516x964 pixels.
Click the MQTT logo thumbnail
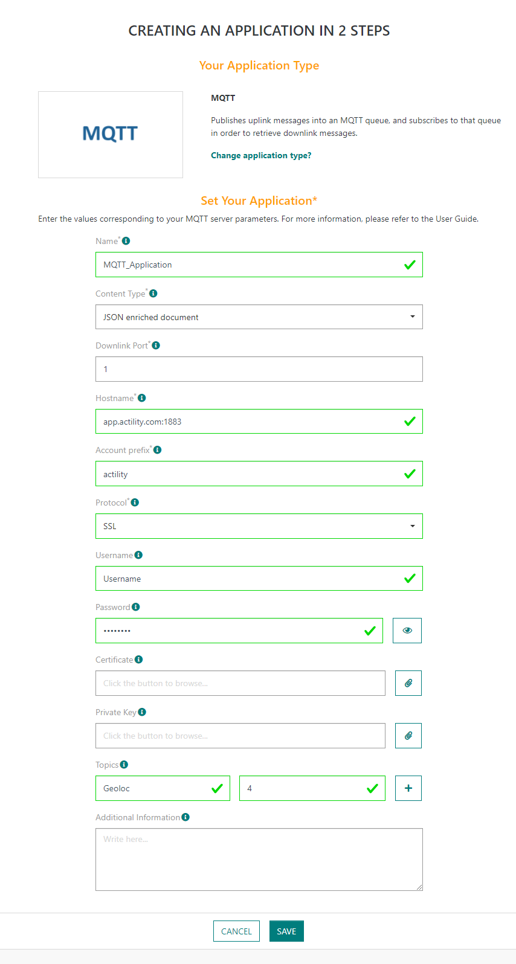(111, 135)
